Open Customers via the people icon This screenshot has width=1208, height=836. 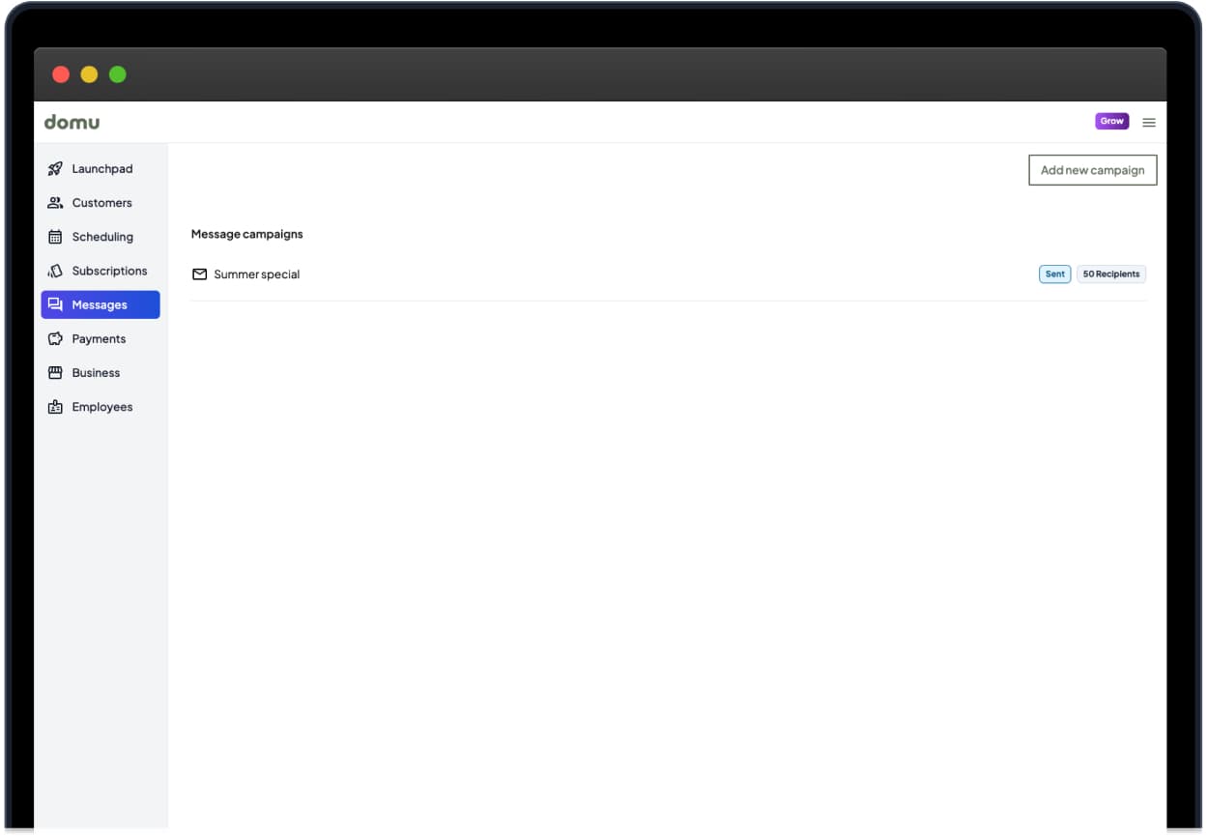point(55,202)
